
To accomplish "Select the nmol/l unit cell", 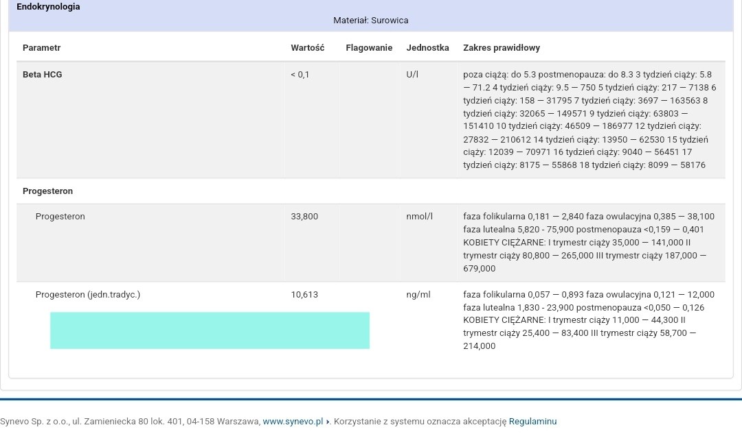I will pyautogui.click(x=419, y=217).
